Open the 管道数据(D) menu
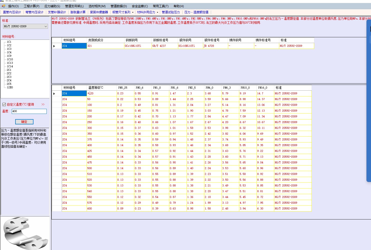371x250 pixels. [x=119, y=6]
